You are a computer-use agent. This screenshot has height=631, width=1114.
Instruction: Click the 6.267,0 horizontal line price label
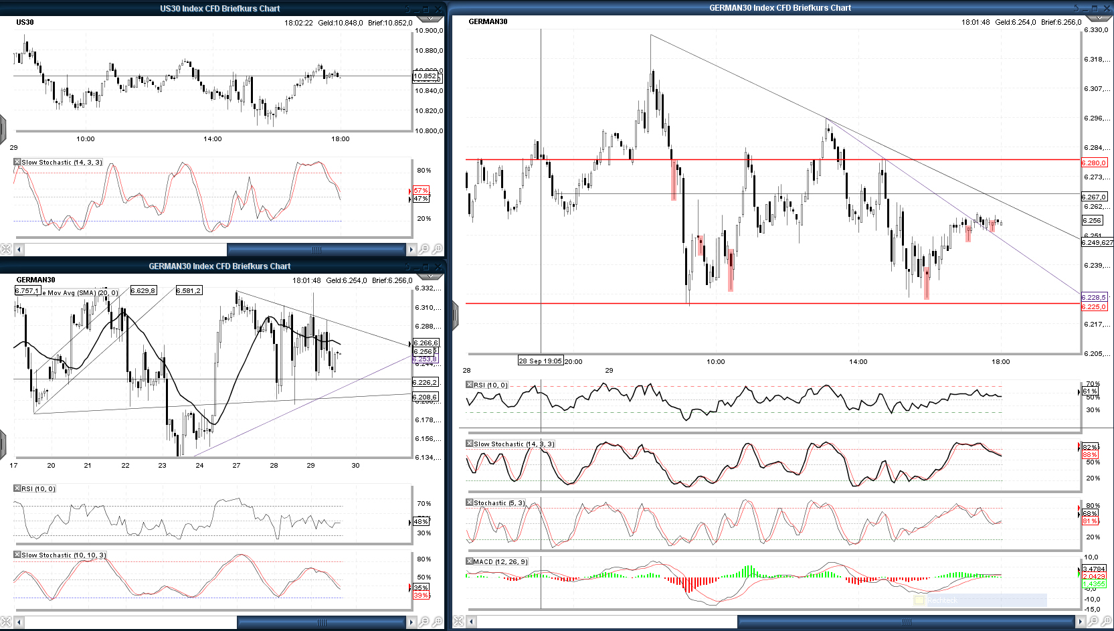(x=1095, y=197)
